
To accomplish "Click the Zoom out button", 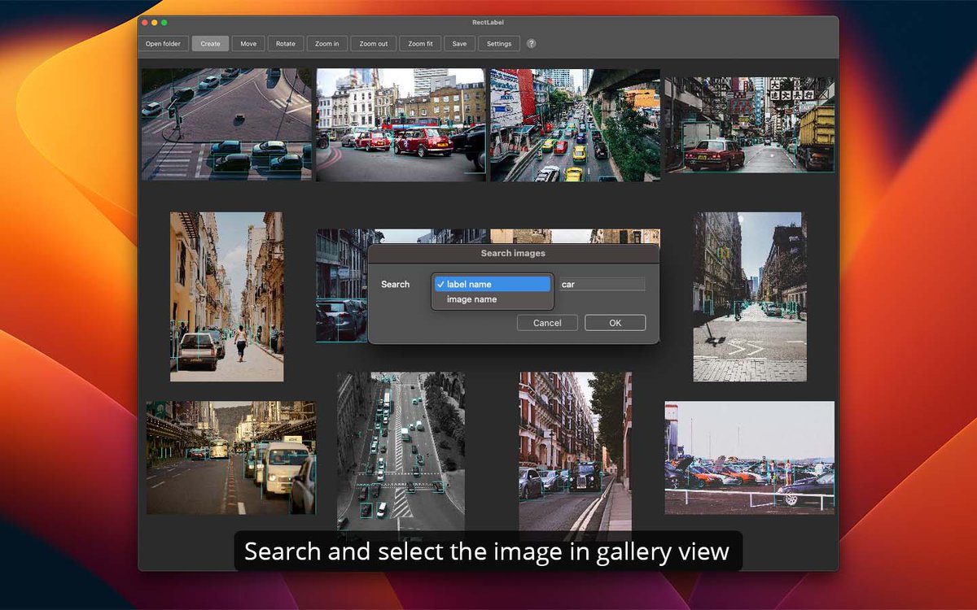I will (x=374, y=44).
